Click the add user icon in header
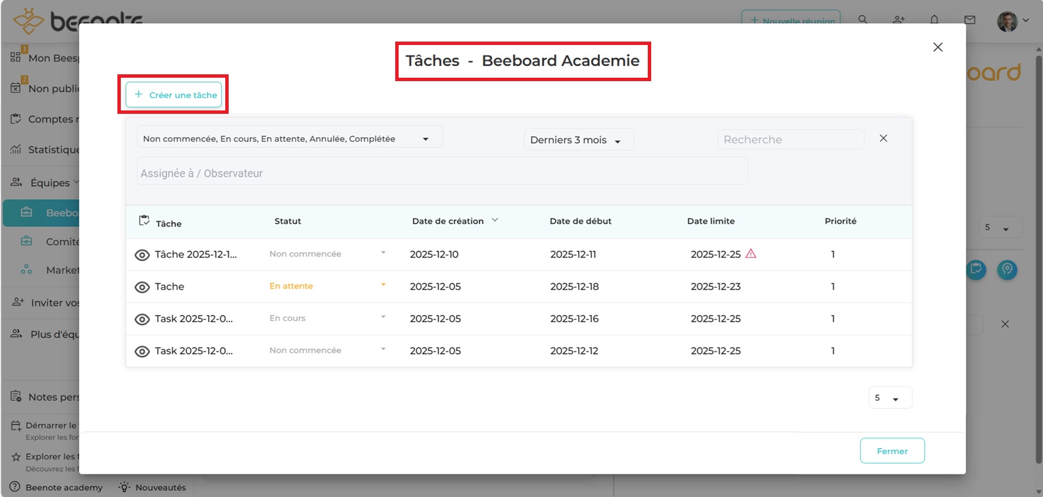The image size is (1043, 497). 899,20
